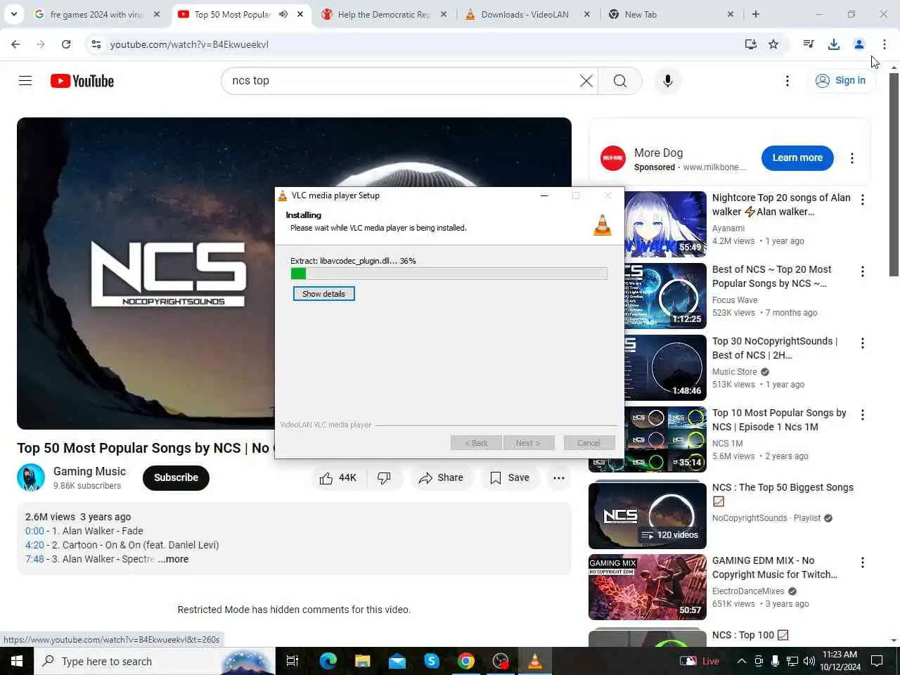Show hidden system tray icons
This screenshot has height=675, width=900.
741,661
